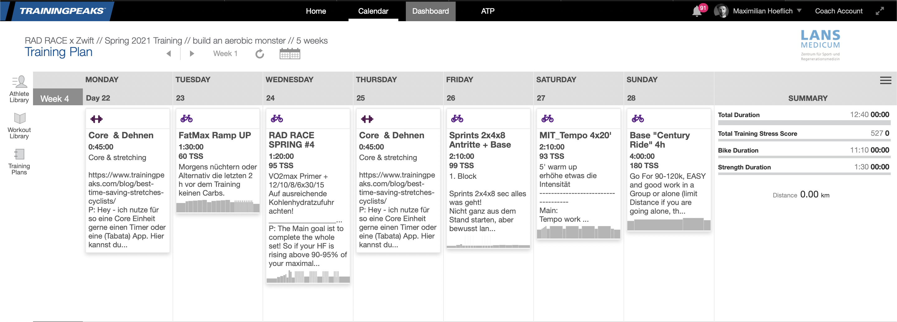Viewport: 897px width, 322px height.
Task: Click Total Training Stress Score bar
Action: 804,141
